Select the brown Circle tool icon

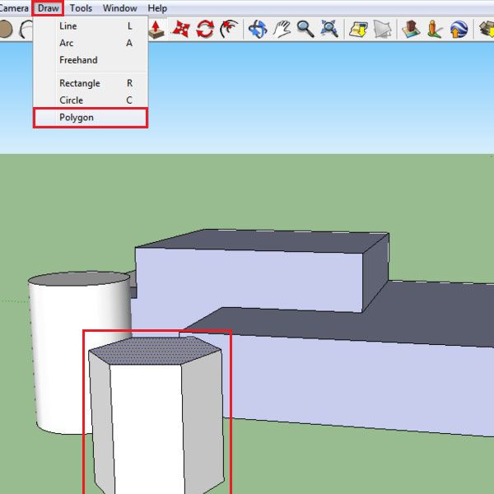[6, 30]
